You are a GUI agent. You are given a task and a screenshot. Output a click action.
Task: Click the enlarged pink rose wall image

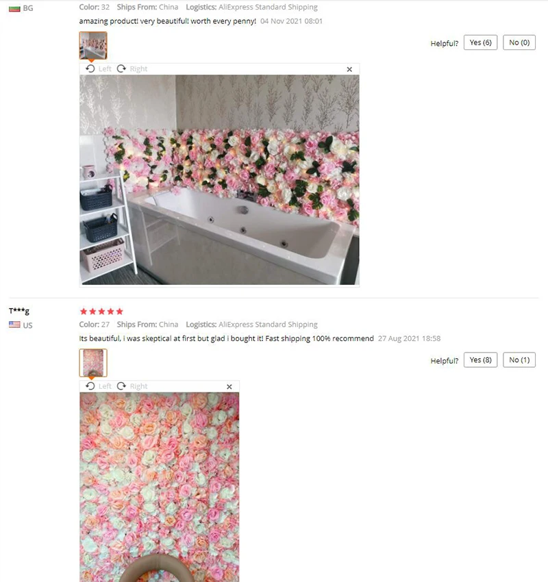(160, 487)
